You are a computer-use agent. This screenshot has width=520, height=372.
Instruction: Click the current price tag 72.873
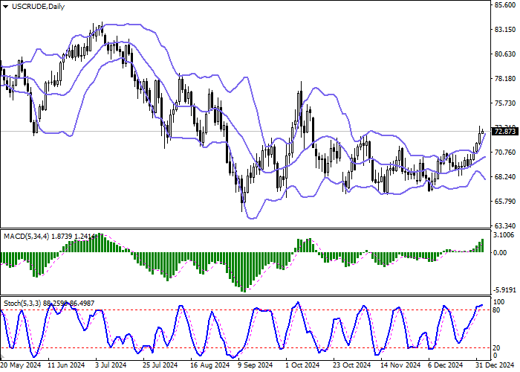(504, 132)
